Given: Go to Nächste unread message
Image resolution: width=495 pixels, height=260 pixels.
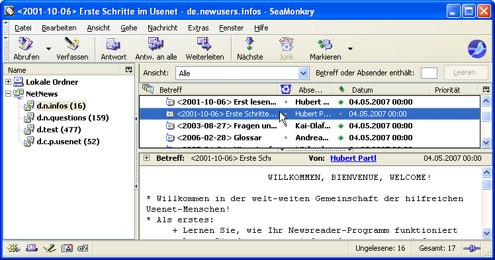Looking at the screenshot, I should pos(249,49).
